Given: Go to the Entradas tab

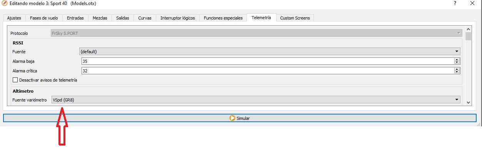Looking at the screenshot, I should point(75,18).
